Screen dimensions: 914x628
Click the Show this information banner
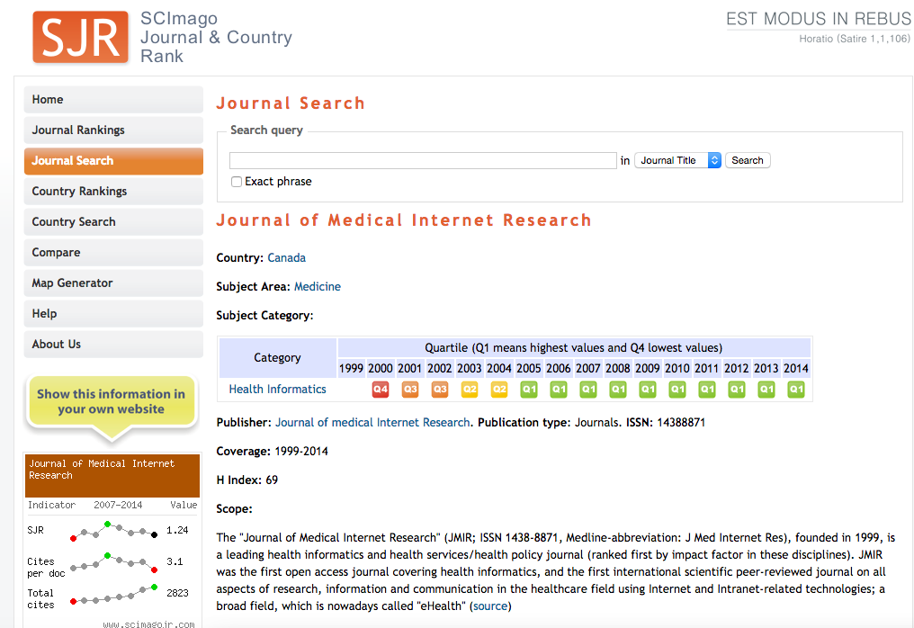pyautogui.click(x=112, y=402)
